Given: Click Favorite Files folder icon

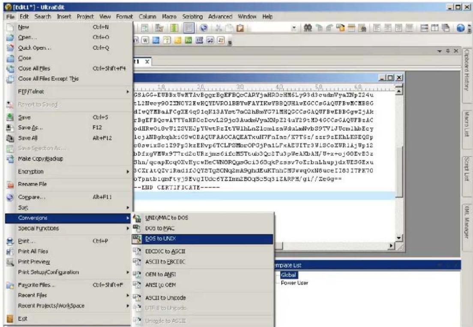Looking at the screenshot, I should [x=10, y=285].
